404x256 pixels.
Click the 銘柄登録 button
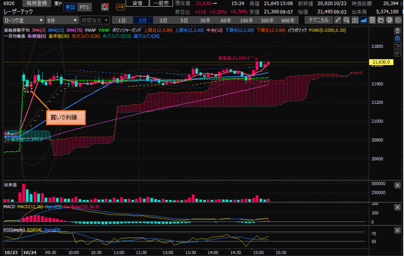click(37, 4)
